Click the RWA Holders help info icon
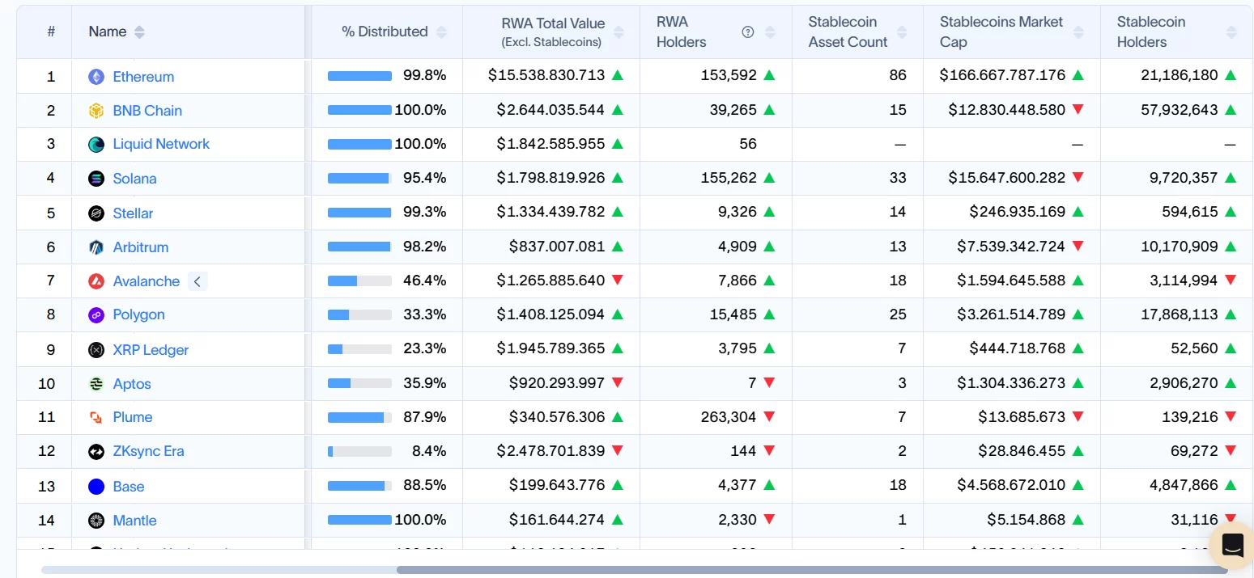 coord(748,32)
